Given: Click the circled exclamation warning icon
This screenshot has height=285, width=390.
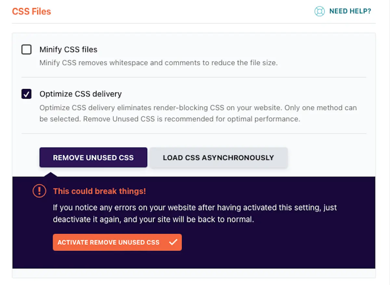Looking at the screenshot, I should pos(39,191).
